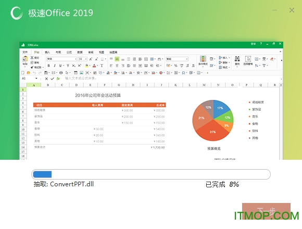Image resolution: width=302 pixels, height=229 pixels.
Task: Open the 插入 cells dropdown in ribbon
Action: pos(224,58)
